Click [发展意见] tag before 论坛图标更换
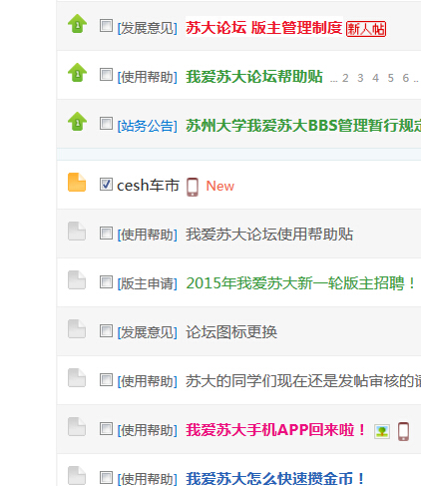The image size is (421, 486). 147,332
